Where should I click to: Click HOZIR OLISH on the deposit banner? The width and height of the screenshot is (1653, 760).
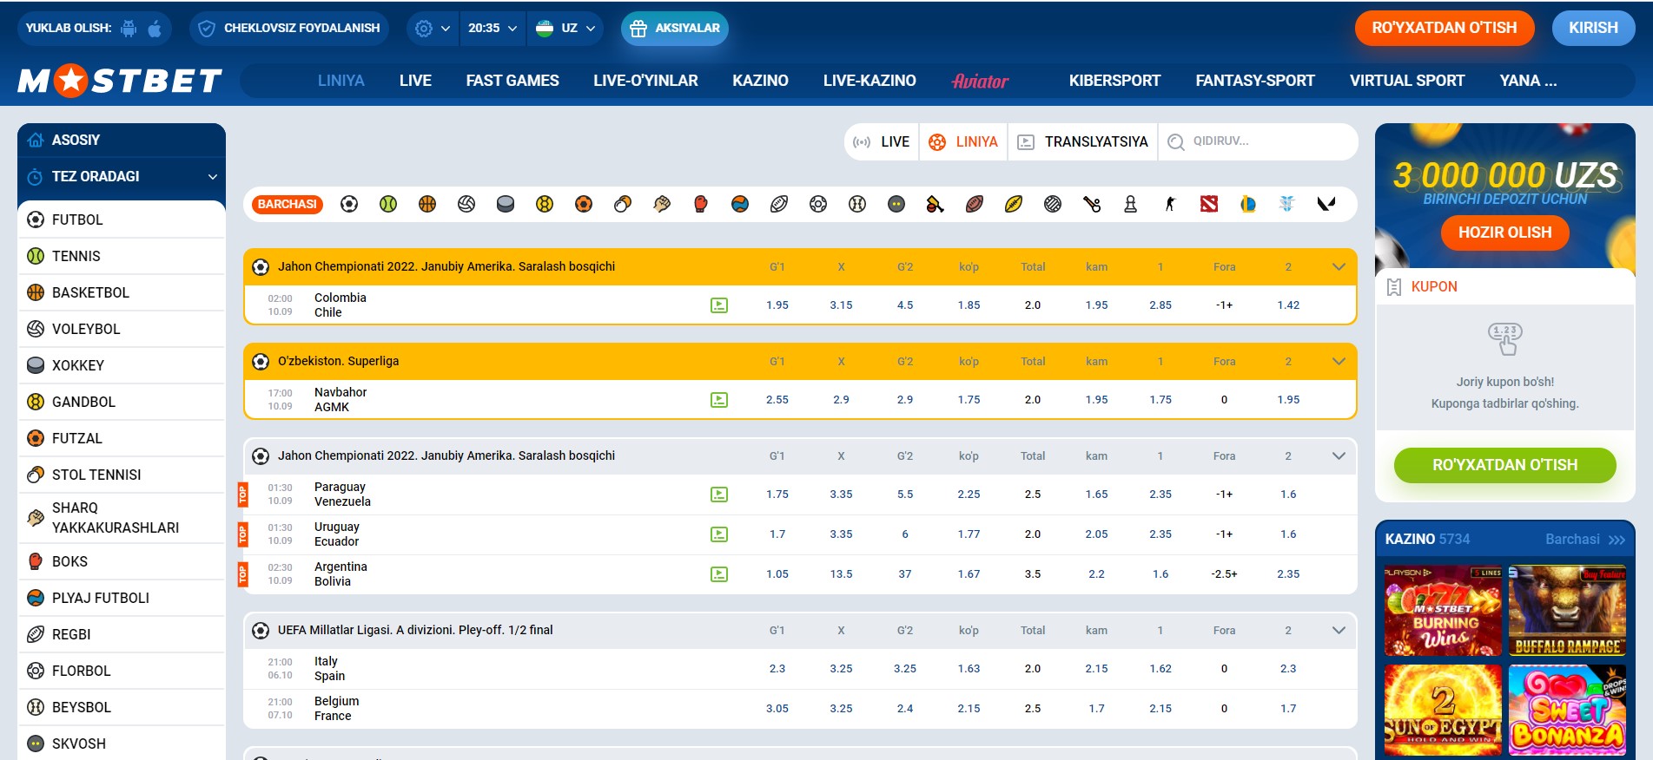(1504, 233)
